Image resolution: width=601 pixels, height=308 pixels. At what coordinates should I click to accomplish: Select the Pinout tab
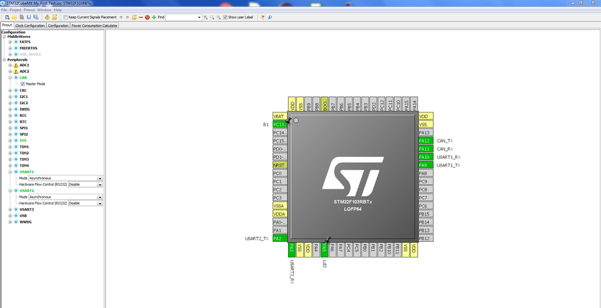(x=7, y=25)
